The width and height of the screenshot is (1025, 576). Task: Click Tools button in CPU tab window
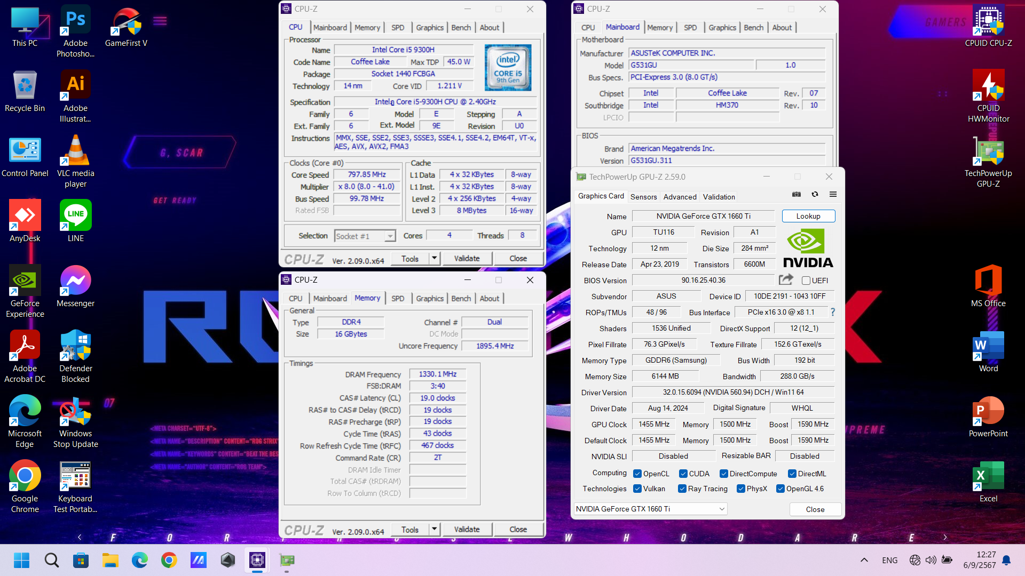click(x=410, y=258)
